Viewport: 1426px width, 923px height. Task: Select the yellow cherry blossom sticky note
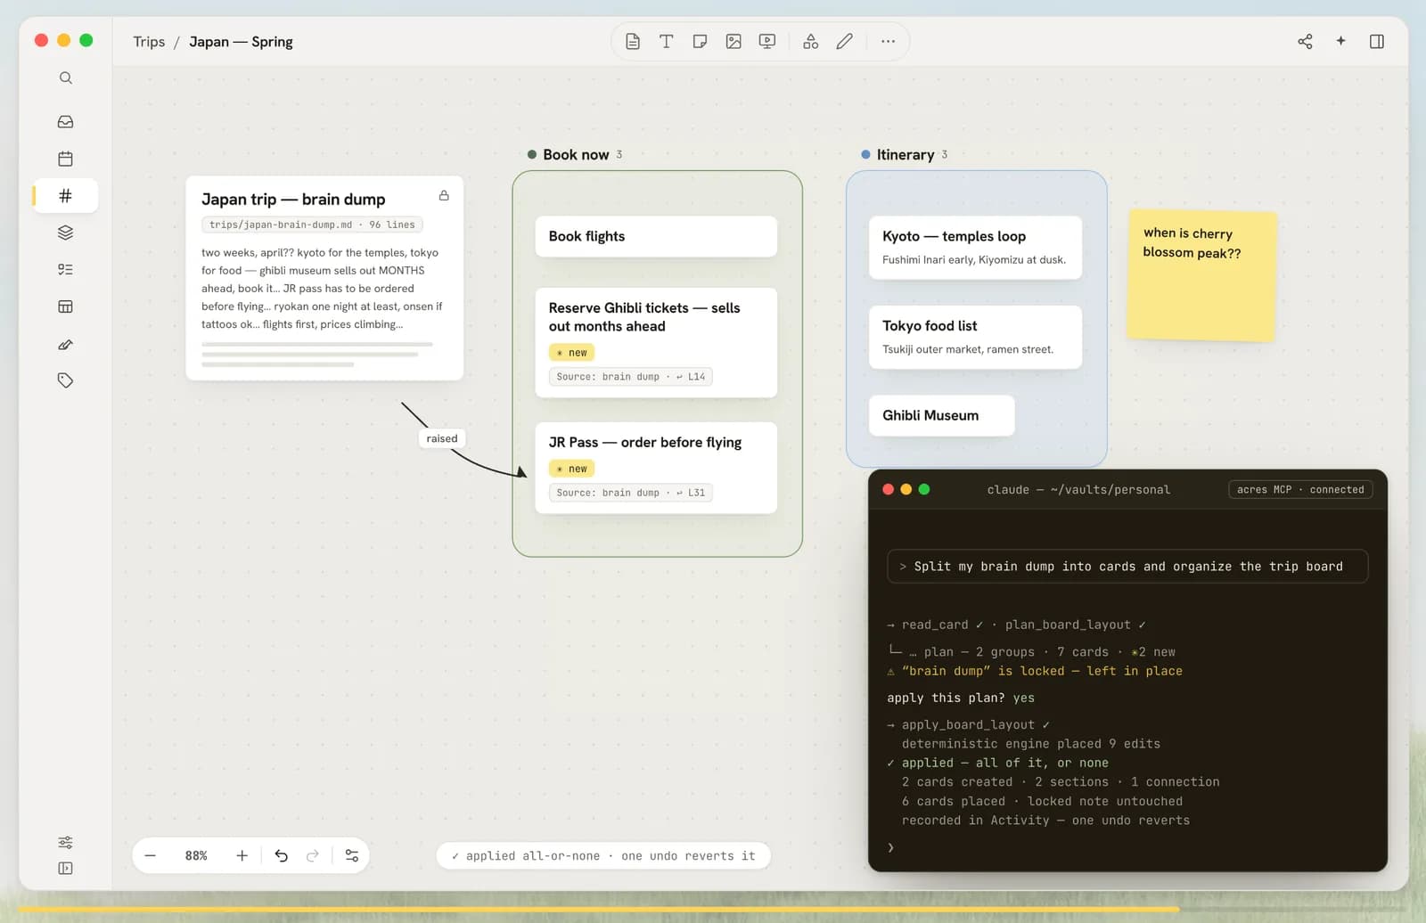pyautogui.click(x=1201, y=275)
